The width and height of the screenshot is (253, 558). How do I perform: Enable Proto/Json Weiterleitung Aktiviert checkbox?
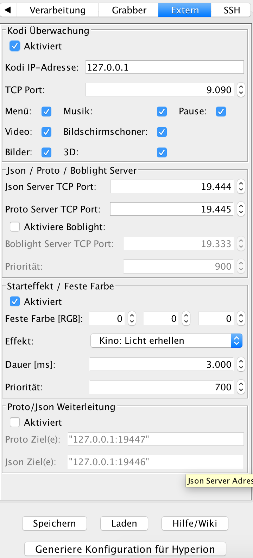pos(15,422)
